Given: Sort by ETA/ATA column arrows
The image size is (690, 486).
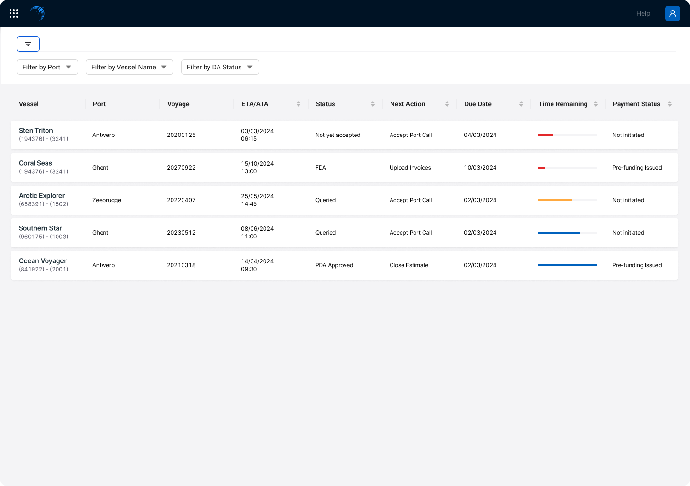Looking at the screenshot, I should pyautogui.click(x=299, y=104).
